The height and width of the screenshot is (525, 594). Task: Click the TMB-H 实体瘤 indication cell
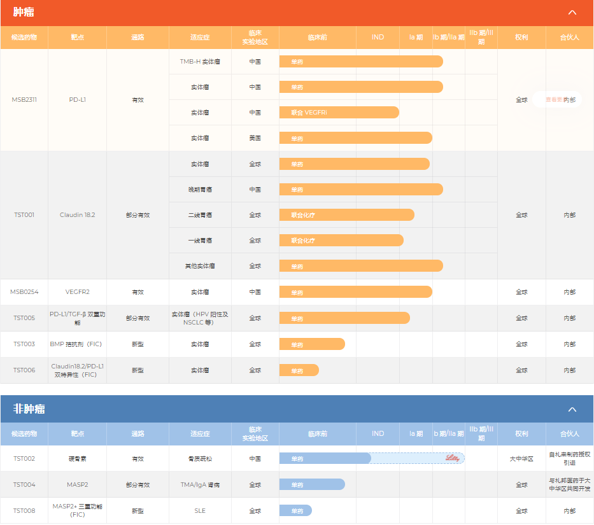tap(200, 62)
